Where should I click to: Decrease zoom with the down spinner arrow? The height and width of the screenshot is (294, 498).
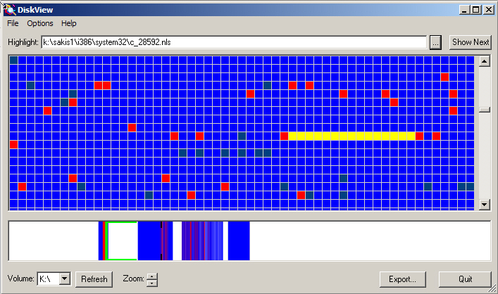coord(152,283)
